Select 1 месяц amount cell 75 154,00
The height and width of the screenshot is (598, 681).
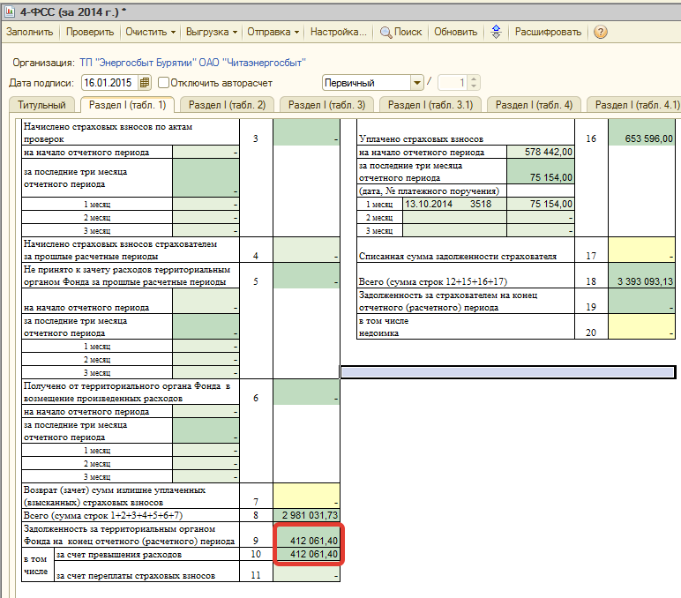540,204
